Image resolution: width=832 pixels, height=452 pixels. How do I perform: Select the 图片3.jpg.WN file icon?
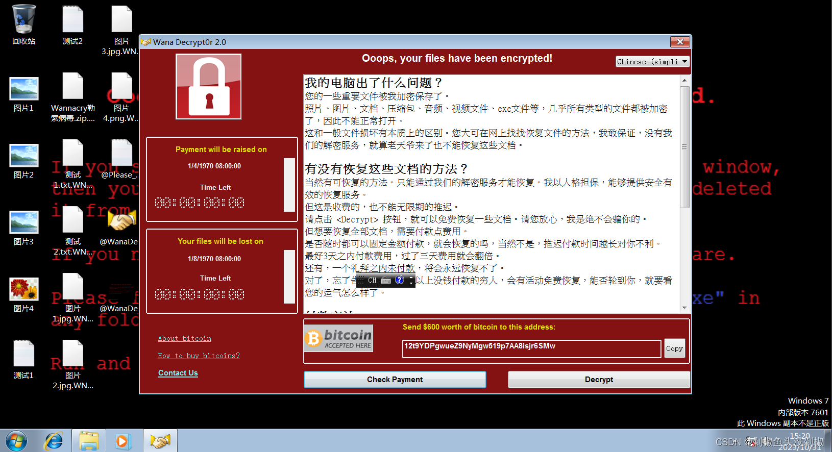coord(121,30)
